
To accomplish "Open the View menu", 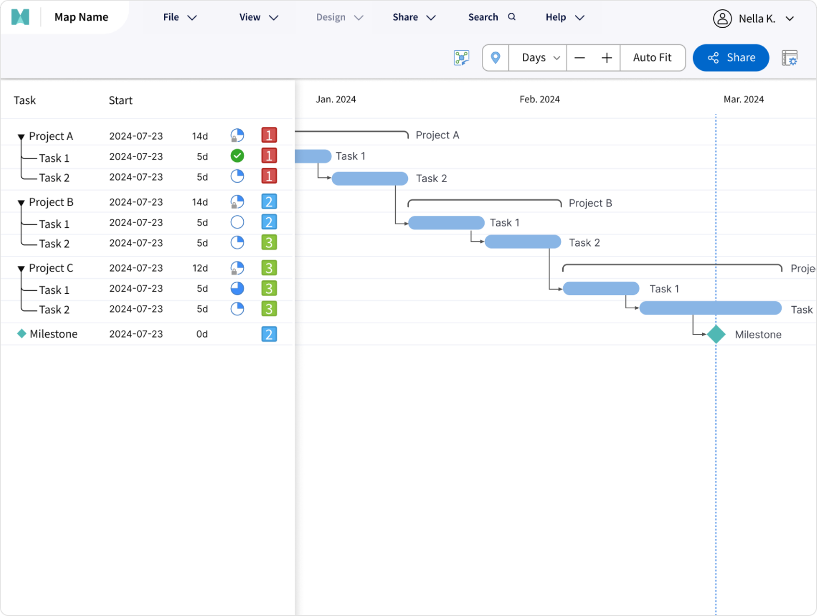I will click(x=258, y=17).
